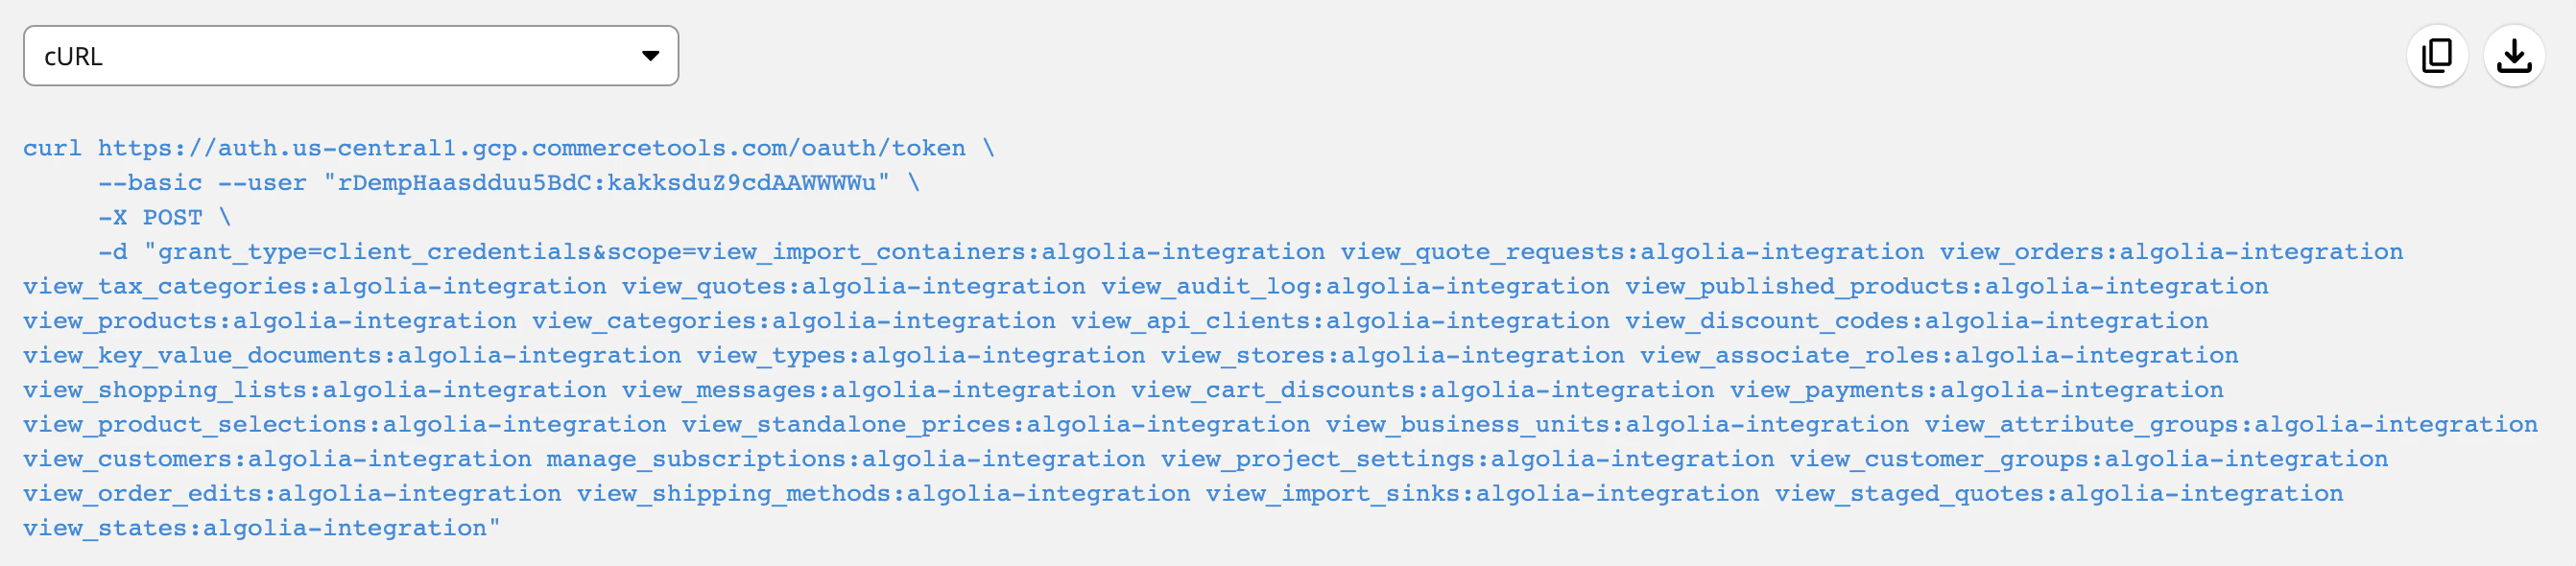Click the --basic --user option text

[x=200, y=182]
